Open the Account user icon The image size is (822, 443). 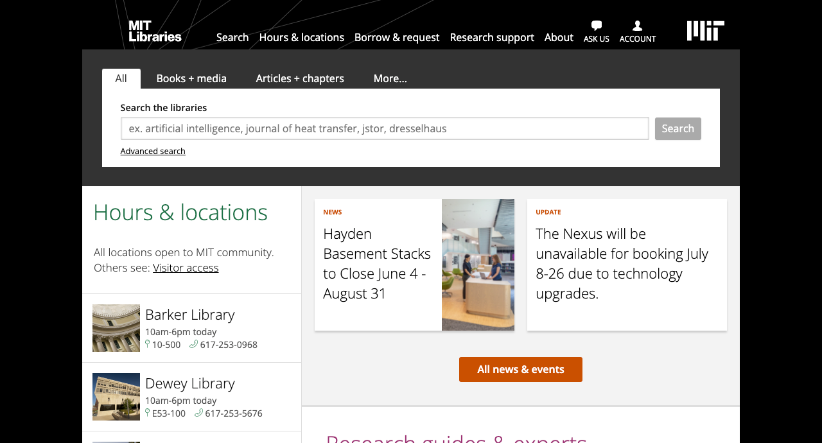coord(637,26)
